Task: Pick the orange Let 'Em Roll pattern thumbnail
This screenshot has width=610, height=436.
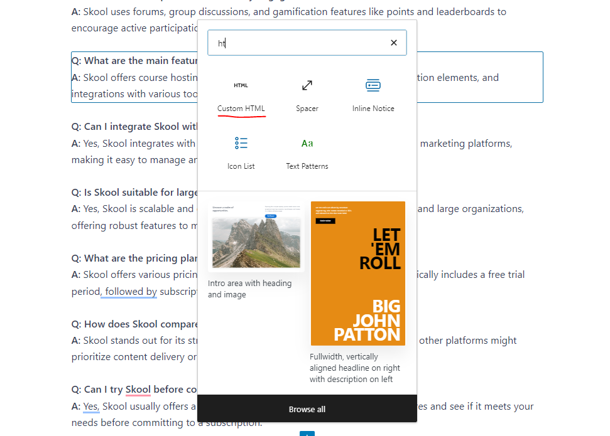Action: click(x=358, y=274)
